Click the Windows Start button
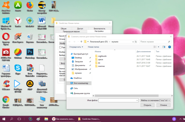Screen dimensions: 185x122 [4, 119]
